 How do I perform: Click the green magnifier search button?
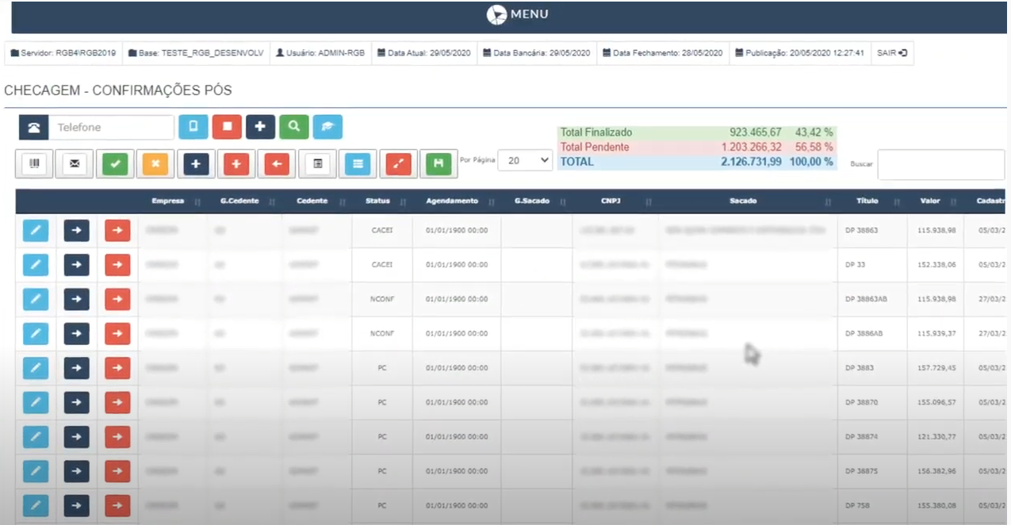pos(293,127)
